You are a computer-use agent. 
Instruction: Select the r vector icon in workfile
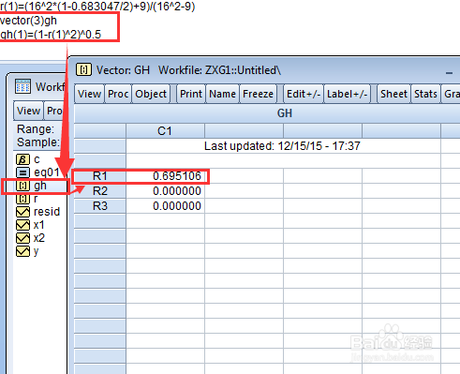point(22,199)
